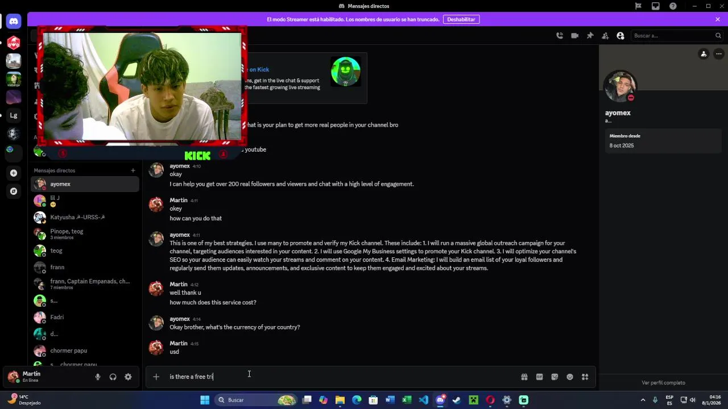
Task: Toggle headphone deafen in user panel
Action: click(113, 377)
